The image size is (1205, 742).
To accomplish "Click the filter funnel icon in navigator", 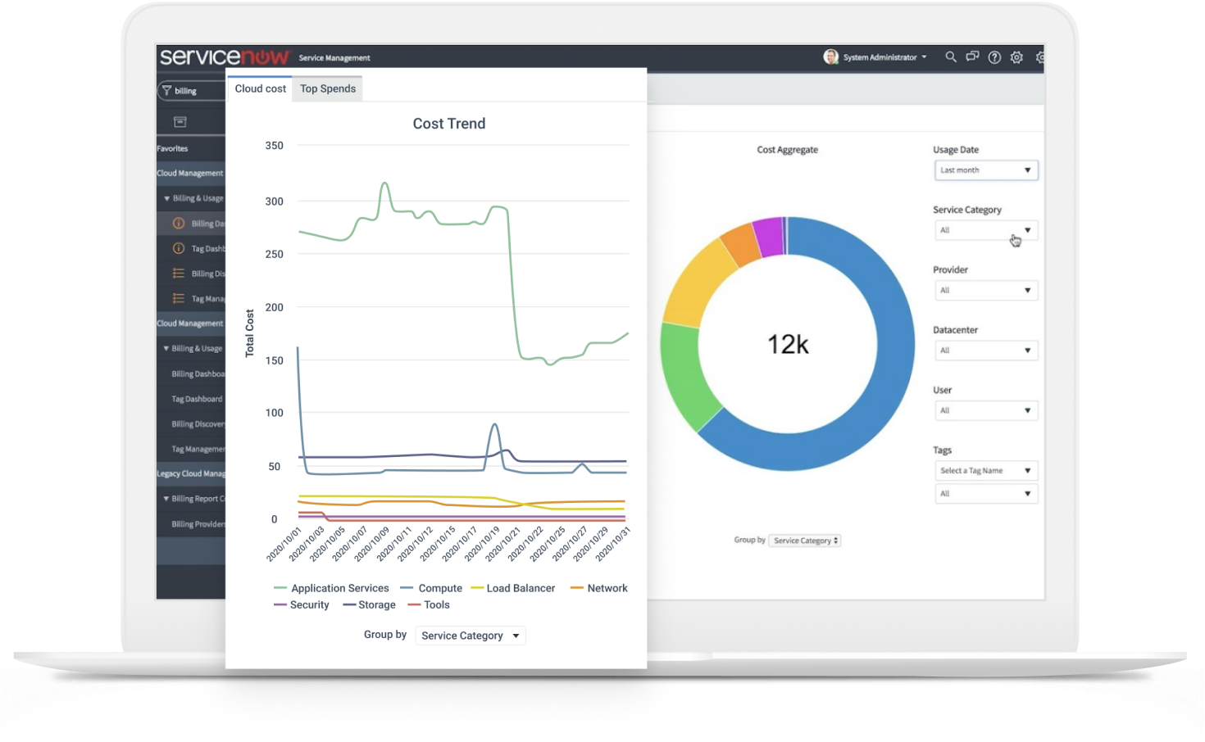I will (166, 91).
